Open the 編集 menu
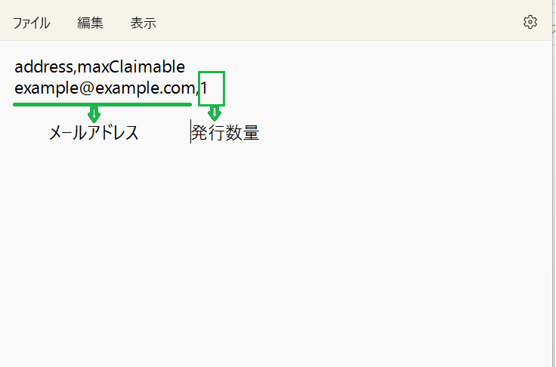 [90, 23]
